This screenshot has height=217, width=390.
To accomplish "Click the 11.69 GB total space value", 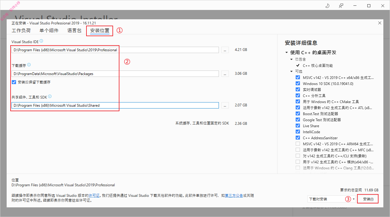I will click(371, 190).
